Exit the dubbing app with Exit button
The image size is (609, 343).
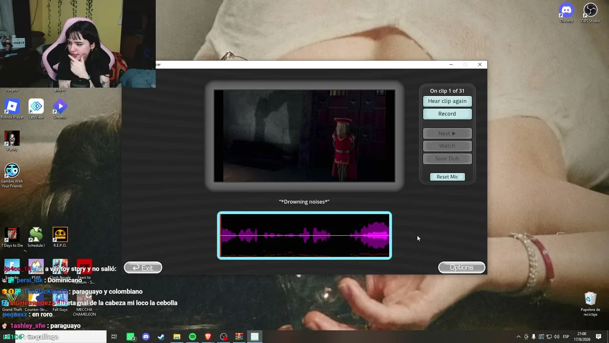tap(143, 268)
